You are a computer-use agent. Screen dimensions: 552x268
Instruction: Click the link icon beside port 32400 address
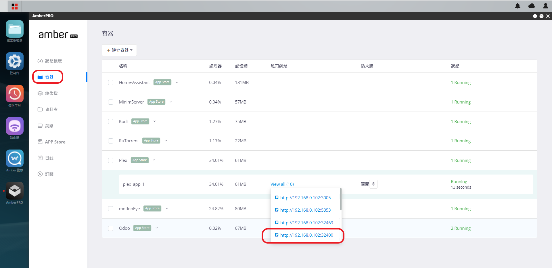click(277, 235)
